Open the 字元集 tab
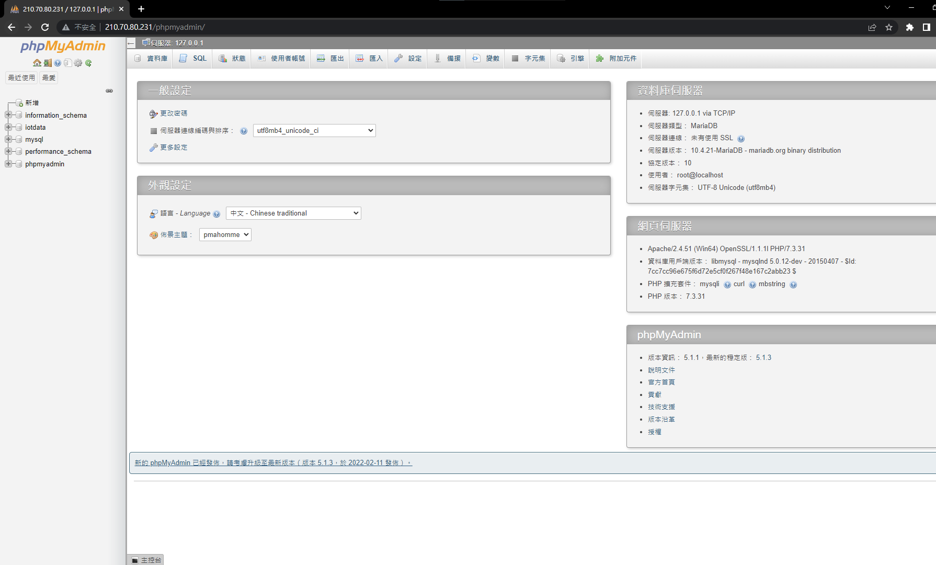This screenshot has width=936, height=565. point(528,59)
